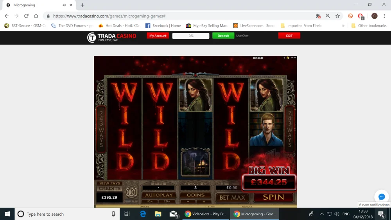Click the 0.01 coin value chip
The height and width of the screenshot is (220, 391).
(131, 192)
